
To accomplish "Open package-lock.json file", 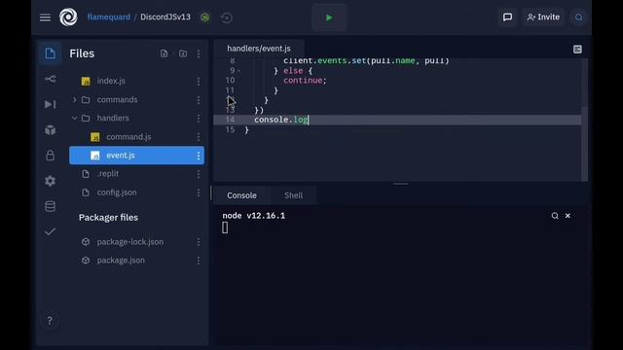I will (129, 242).
